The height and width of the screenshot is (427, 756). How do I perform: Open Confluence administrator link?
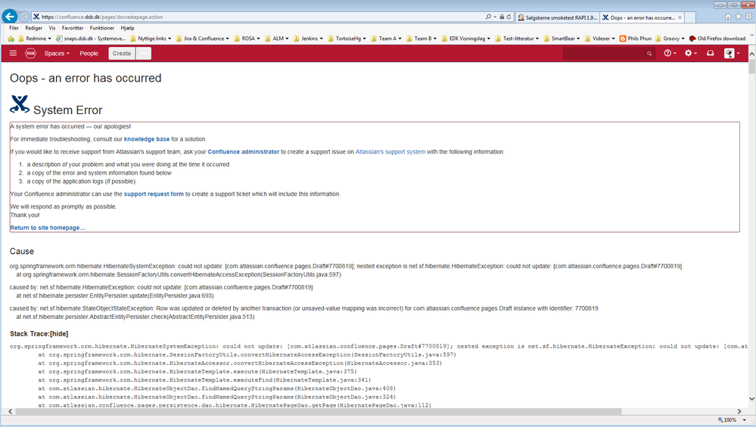coord(244,152)
